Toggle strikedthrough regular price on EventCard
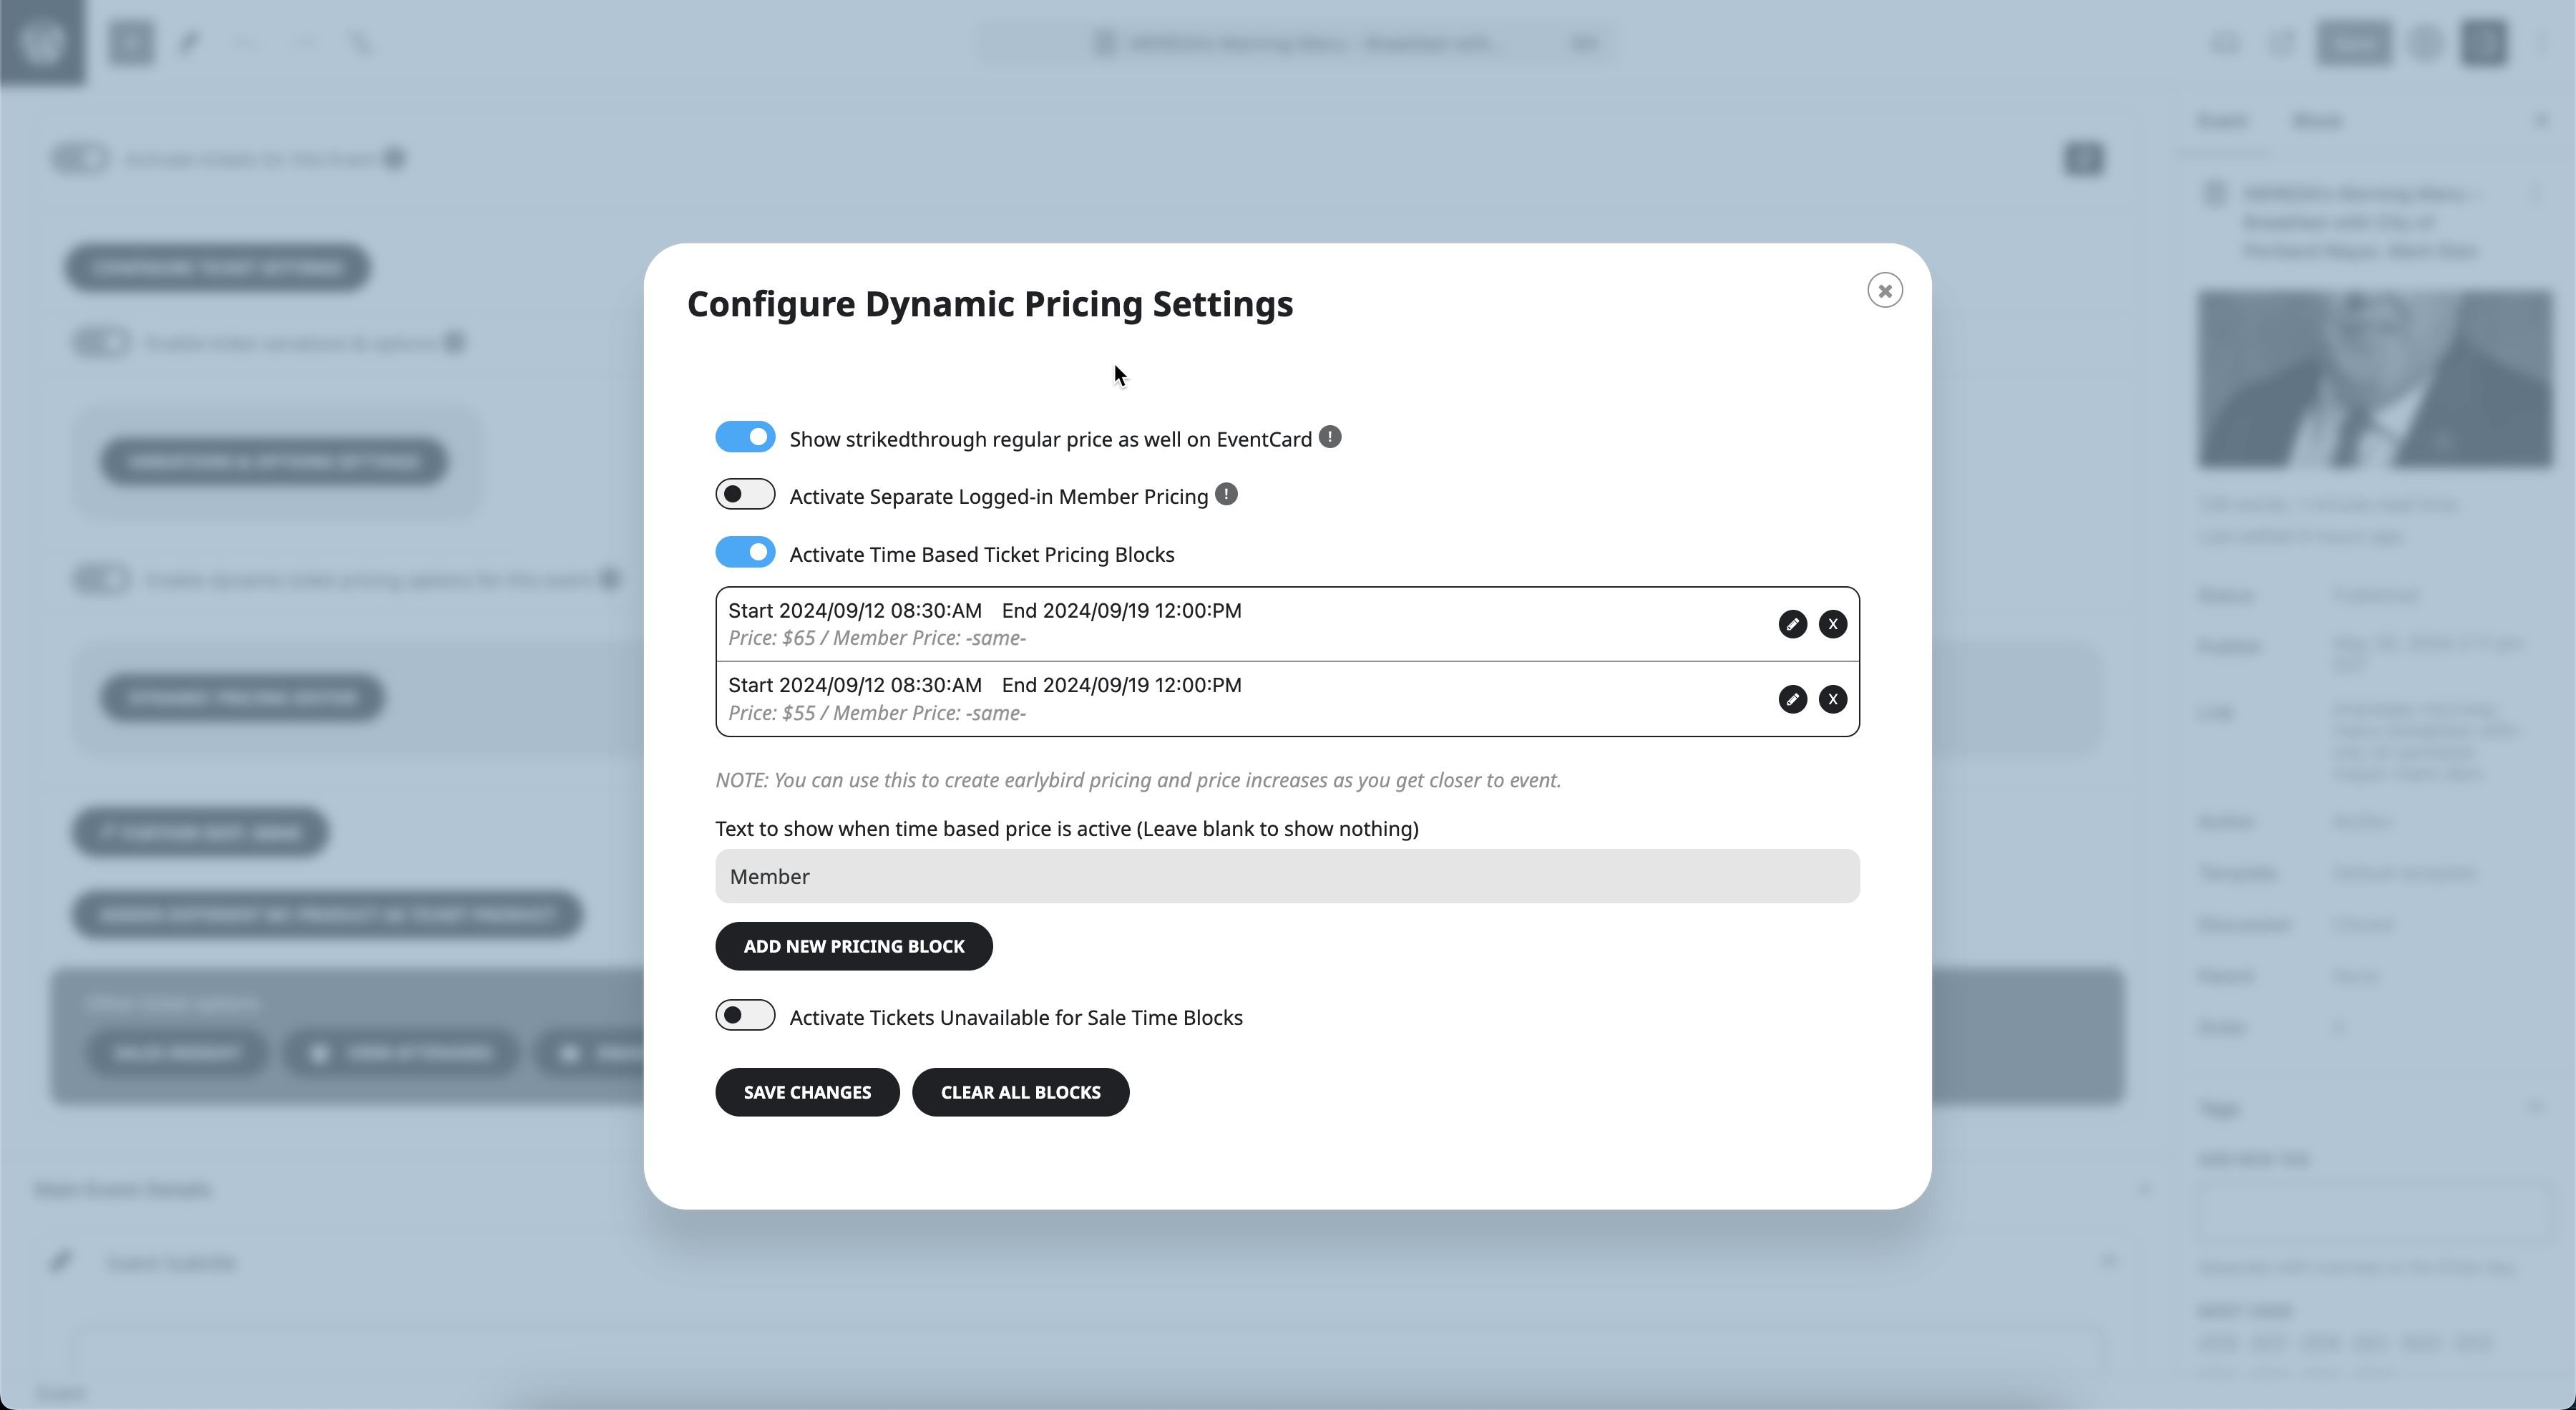Viewport: 2576px width, 1410px height. pos(745,437)
